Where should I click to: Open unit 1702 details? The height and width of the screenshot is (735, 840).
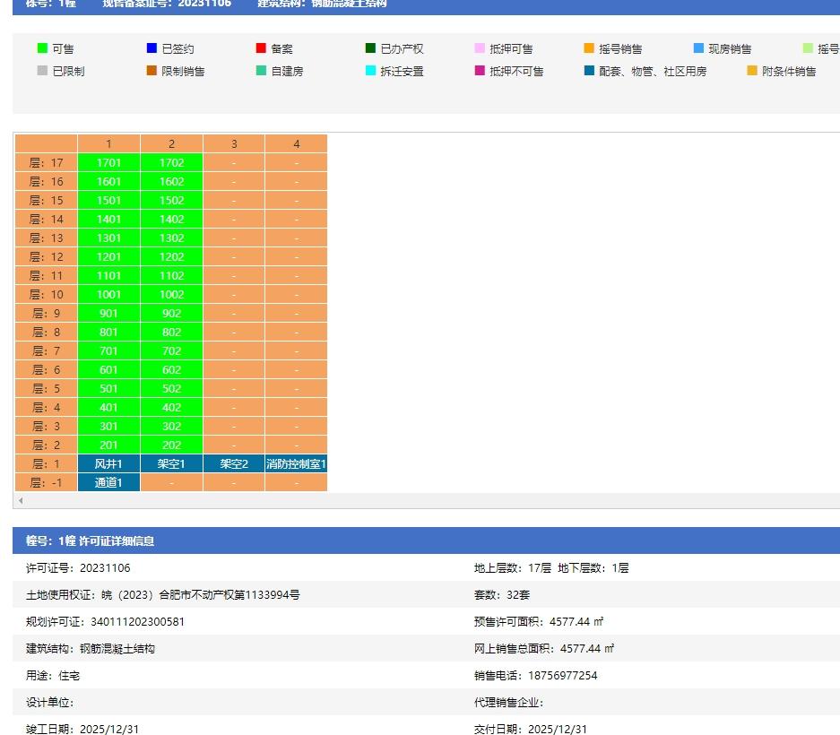(171, 162)
